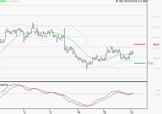
Task: Click the 7500 price axis label
Action: coord(157,69)
